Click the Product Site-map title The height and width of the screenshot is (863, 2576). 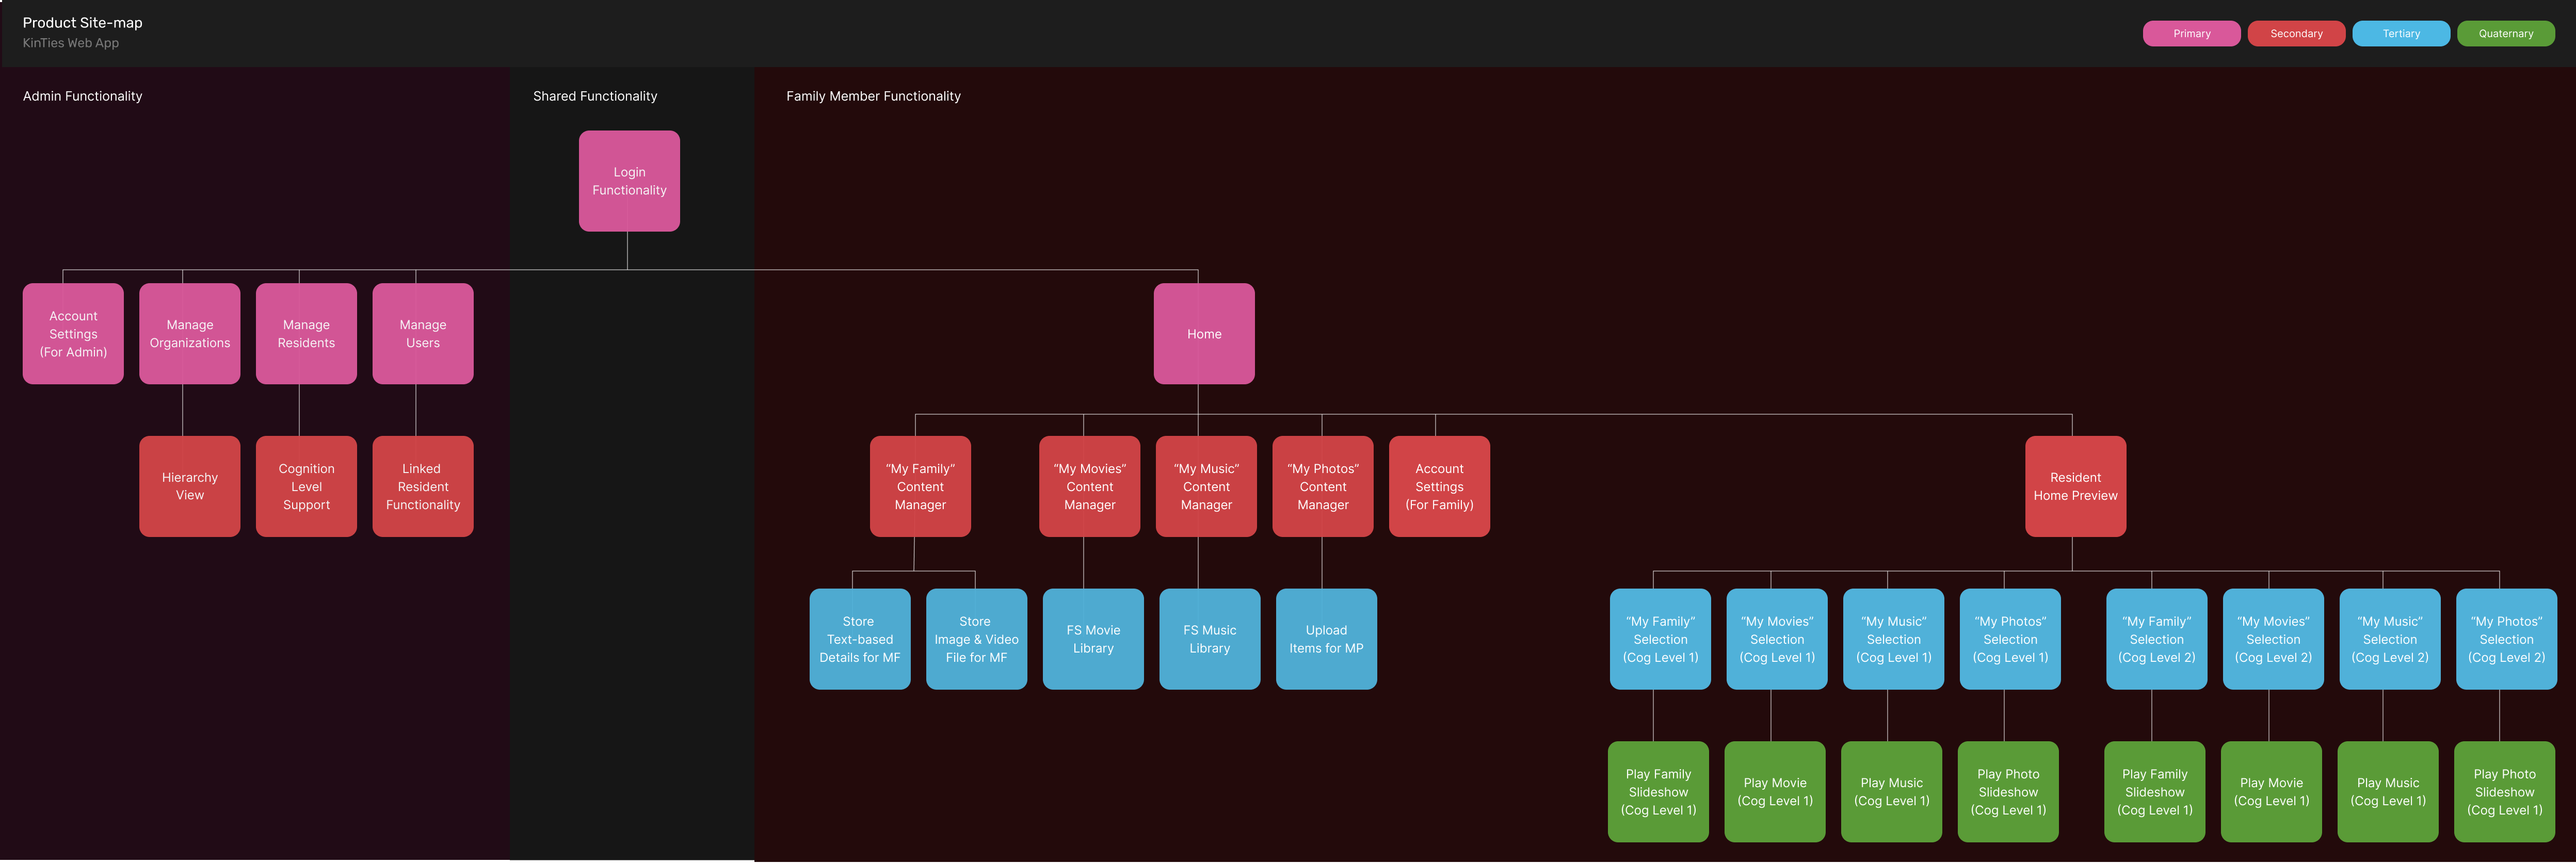(x=83, y=22)
